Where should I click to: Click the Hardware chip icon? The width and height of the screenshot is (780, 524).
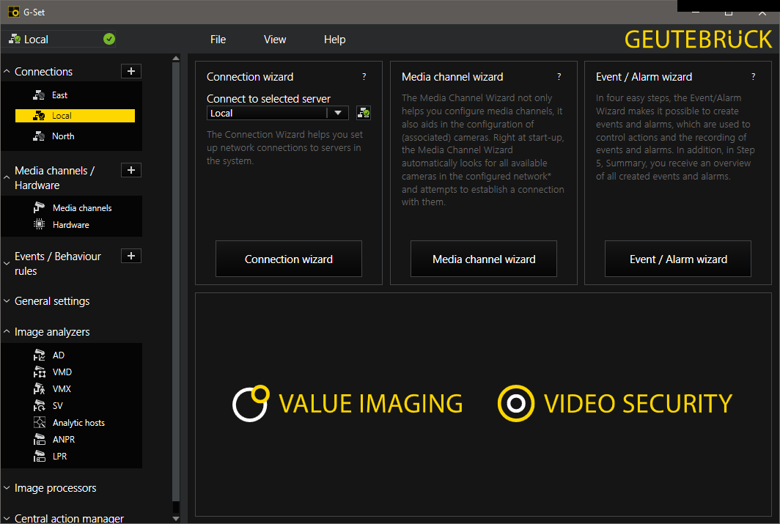click(39, 224)
